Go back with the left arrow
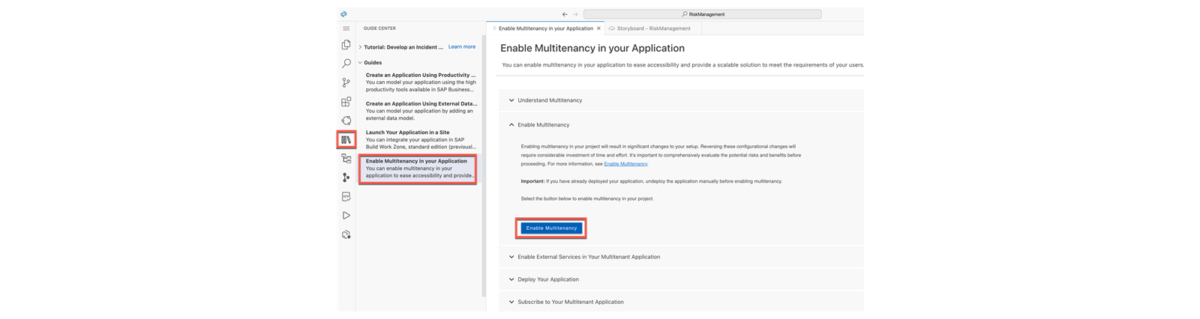 [x=565, y=14]
